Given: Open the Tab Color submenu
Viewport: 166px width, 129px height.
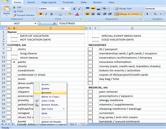Looking at the screenshot, I should [50, 109].
